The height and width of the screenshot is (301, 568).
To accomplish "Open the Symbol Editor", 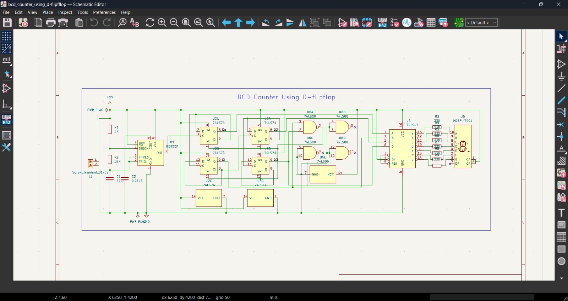I will point(343,23).
